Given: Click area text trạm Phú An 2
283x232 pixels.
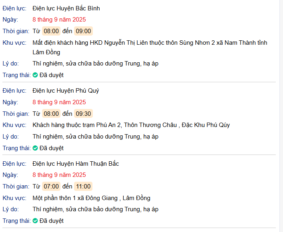Looking at the screenshot, I should 131,125.
